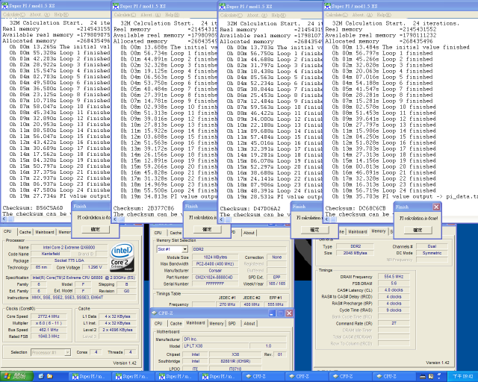Click the title icon of the Super PI window with checksum DC68C6CB

point(328,6)
